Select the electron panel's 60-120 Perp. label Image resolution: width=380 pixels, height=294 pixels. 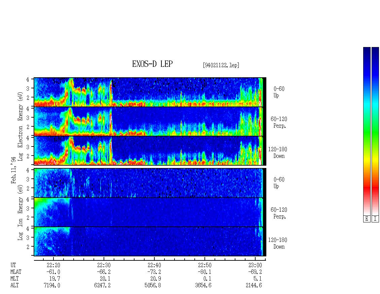tap(279, 122)
